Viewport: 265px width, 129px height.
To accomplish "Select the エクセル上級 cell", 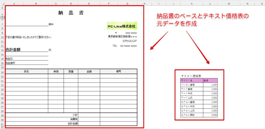I will coord(192,111).
